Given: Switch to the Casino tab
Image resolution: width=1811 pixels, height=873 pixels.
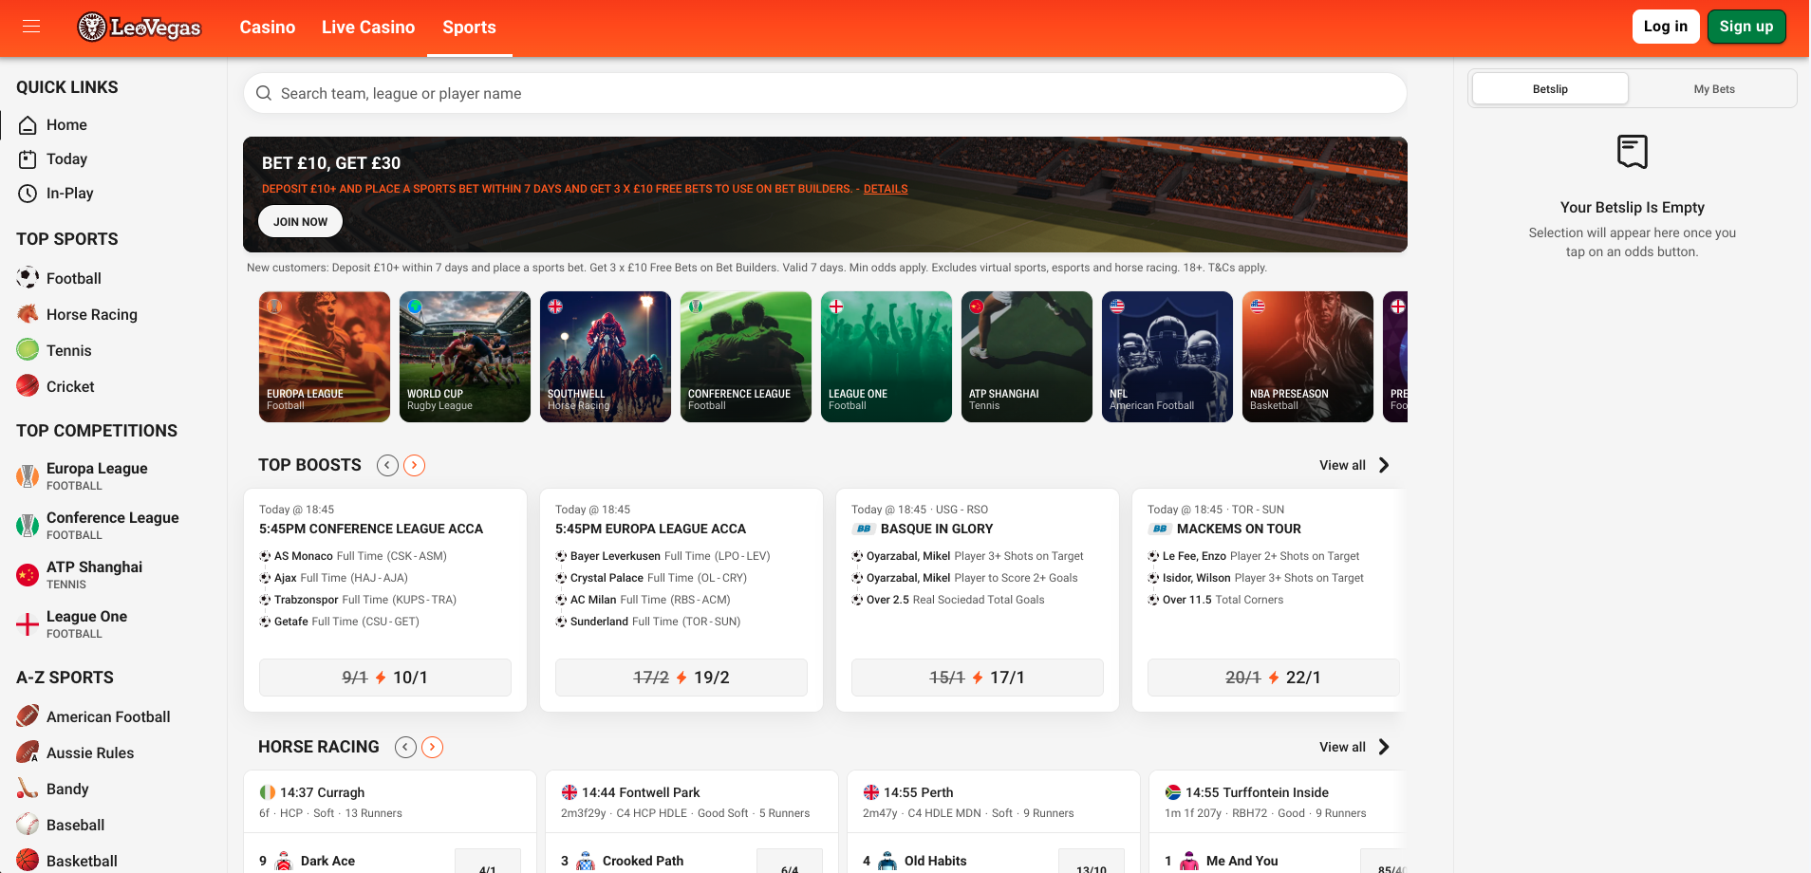Looking at the screenshot, I should point(268,28).
